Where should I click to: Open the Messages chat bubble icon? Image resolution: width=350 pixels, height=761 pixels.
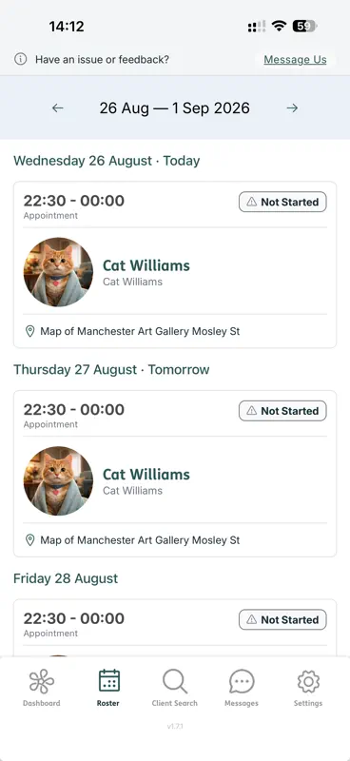[242, 681]
